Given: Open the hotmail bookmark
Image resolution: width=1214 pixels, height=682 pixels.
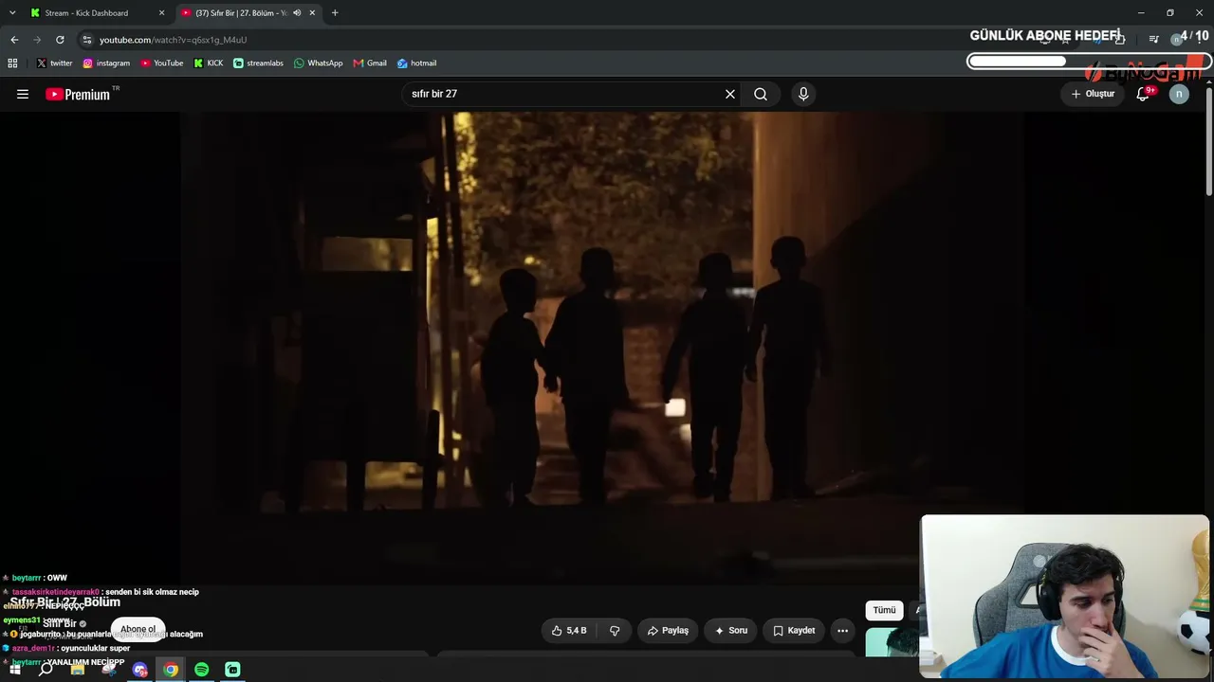Looking at the screenshot, I should (417, 63).
